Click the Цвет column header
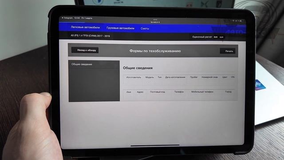 point(225,77)
